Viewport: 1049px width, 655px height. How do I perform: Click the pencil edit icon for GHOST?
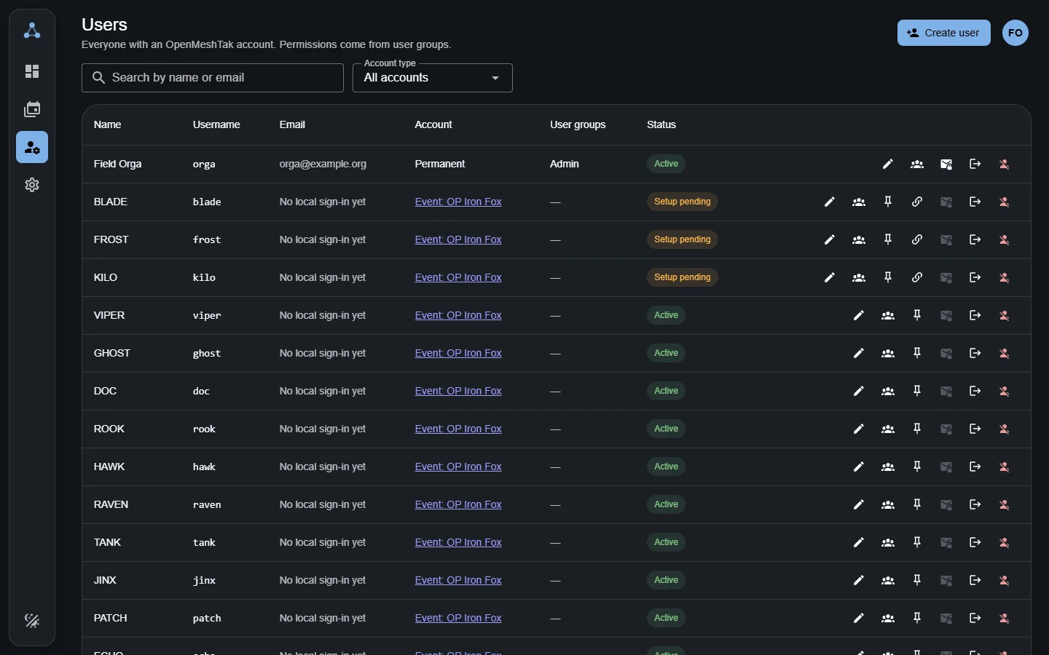point(860,354)
